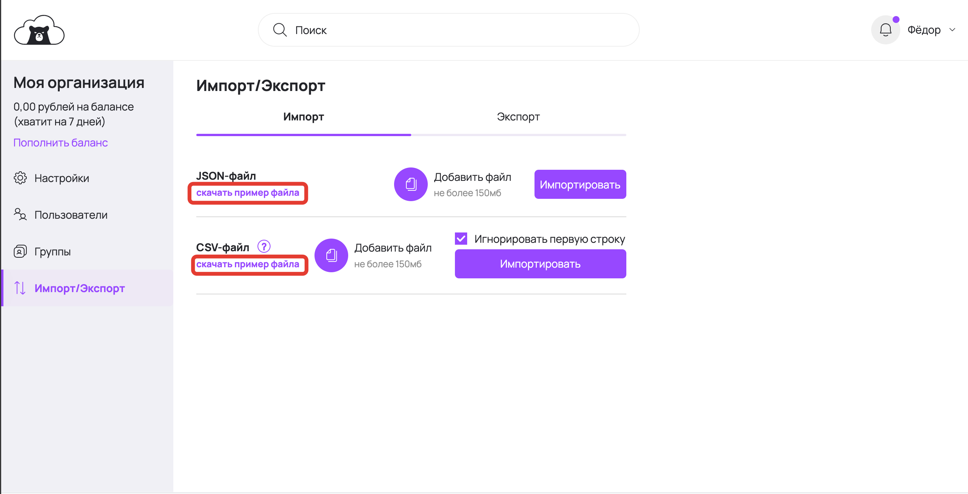Select the Импорт tab

(303, 117)
